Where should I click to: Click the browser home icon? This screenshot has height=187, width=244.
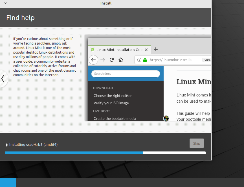coord(121,60)
